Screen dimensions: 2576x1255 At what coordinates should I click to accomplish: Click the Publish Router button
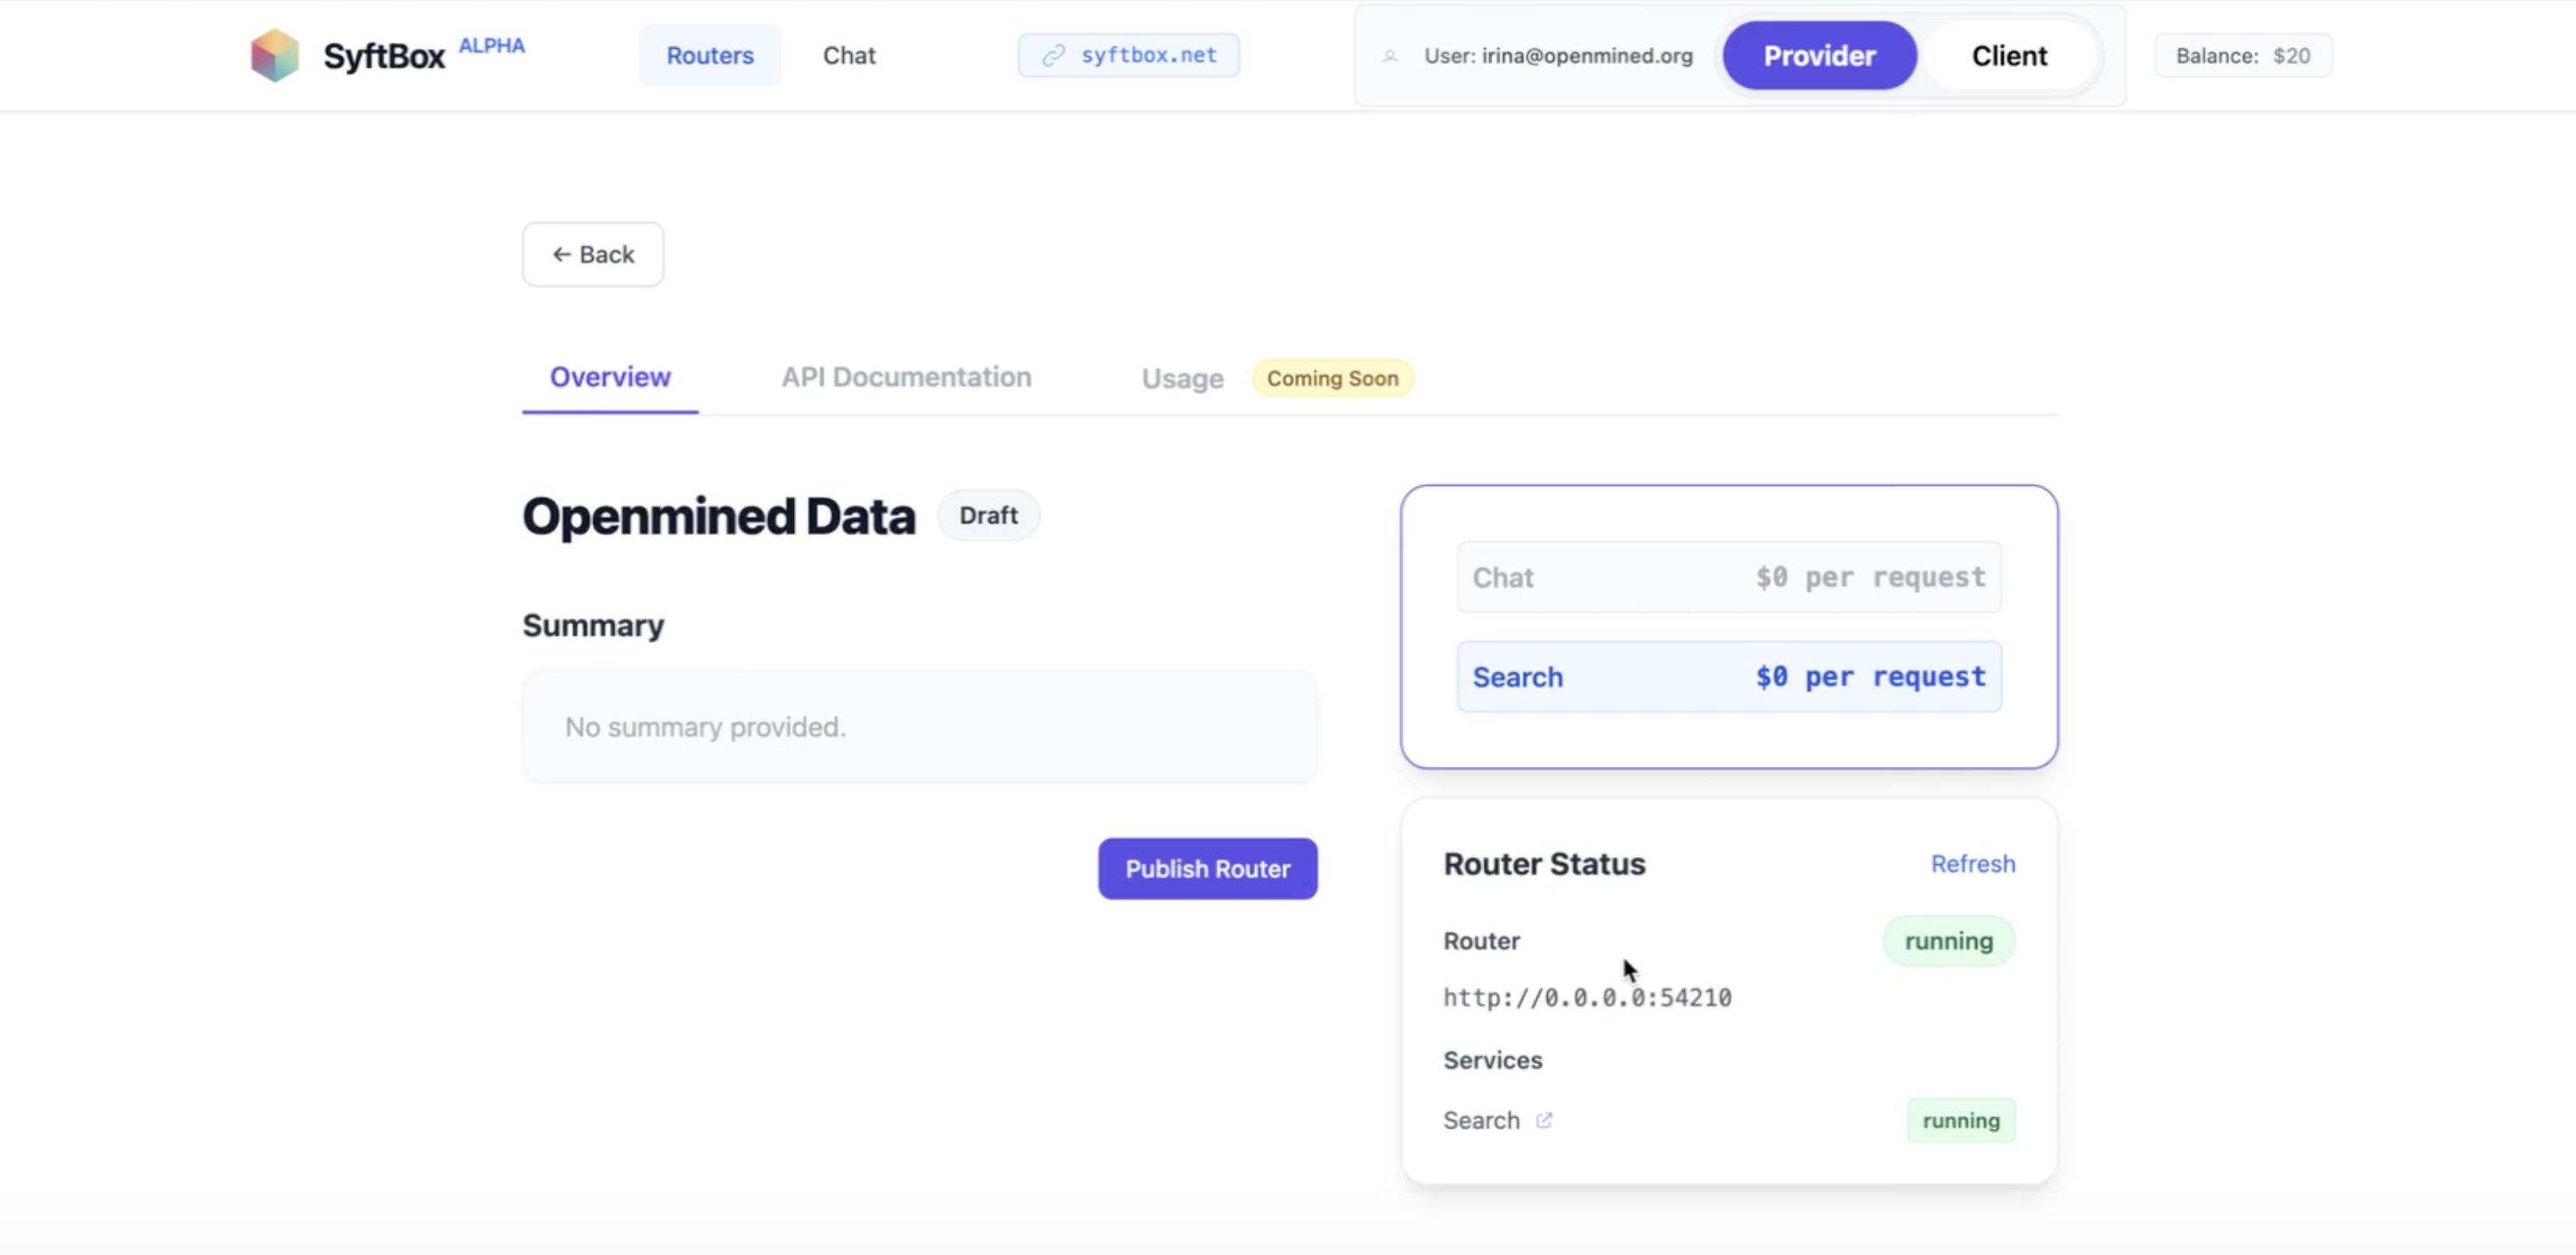[x=1207, y=868]
